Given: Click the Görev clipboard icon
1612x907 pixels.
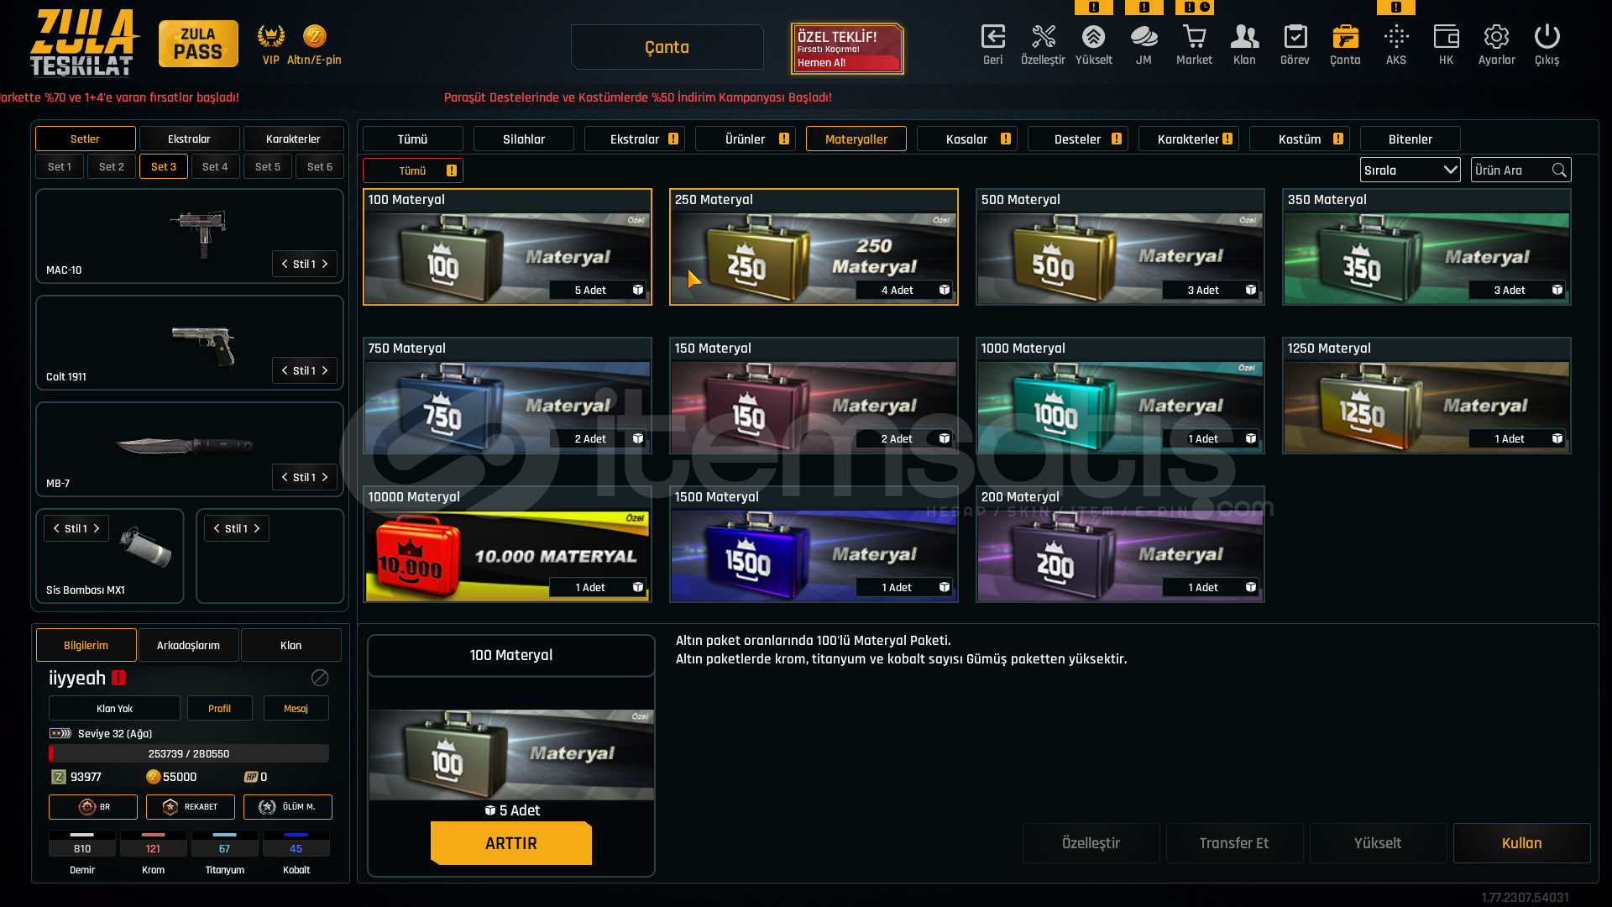Looking at the screenshot, I should (1295, 37).
